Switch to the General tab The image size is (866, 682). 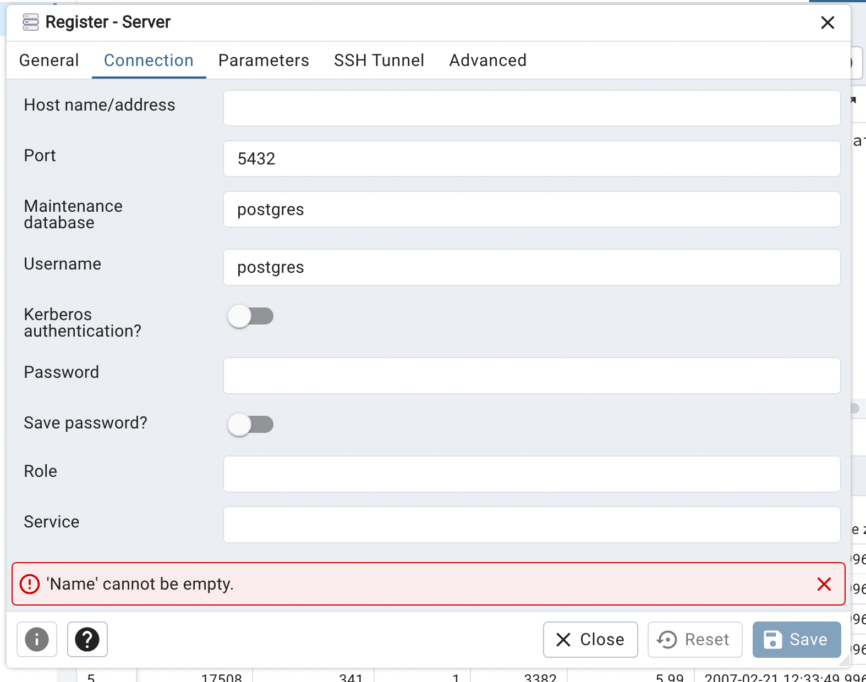49,61
